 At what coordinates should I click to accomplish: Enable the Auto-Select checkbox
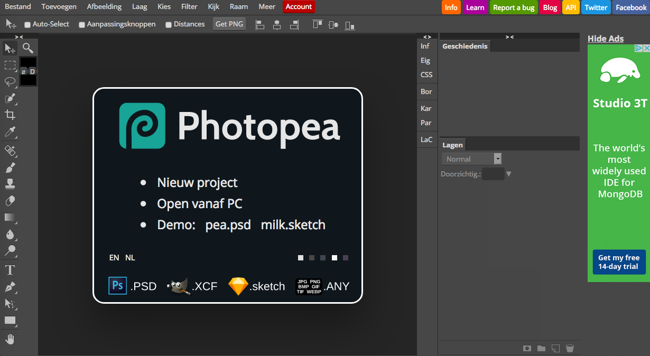[27, 24]
